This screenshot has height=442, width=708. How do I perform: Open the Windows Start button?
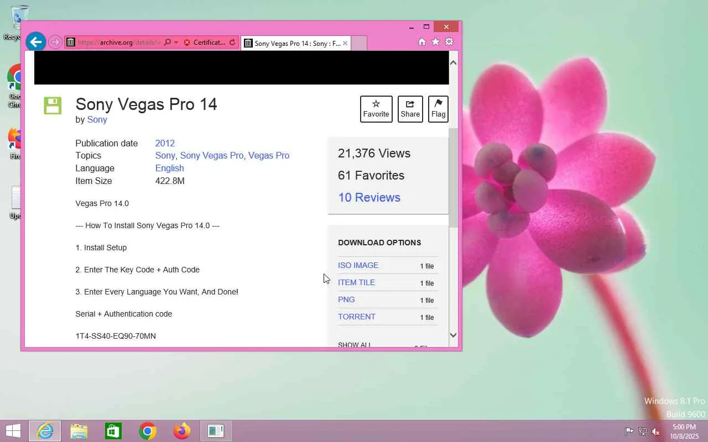point(13,431)
